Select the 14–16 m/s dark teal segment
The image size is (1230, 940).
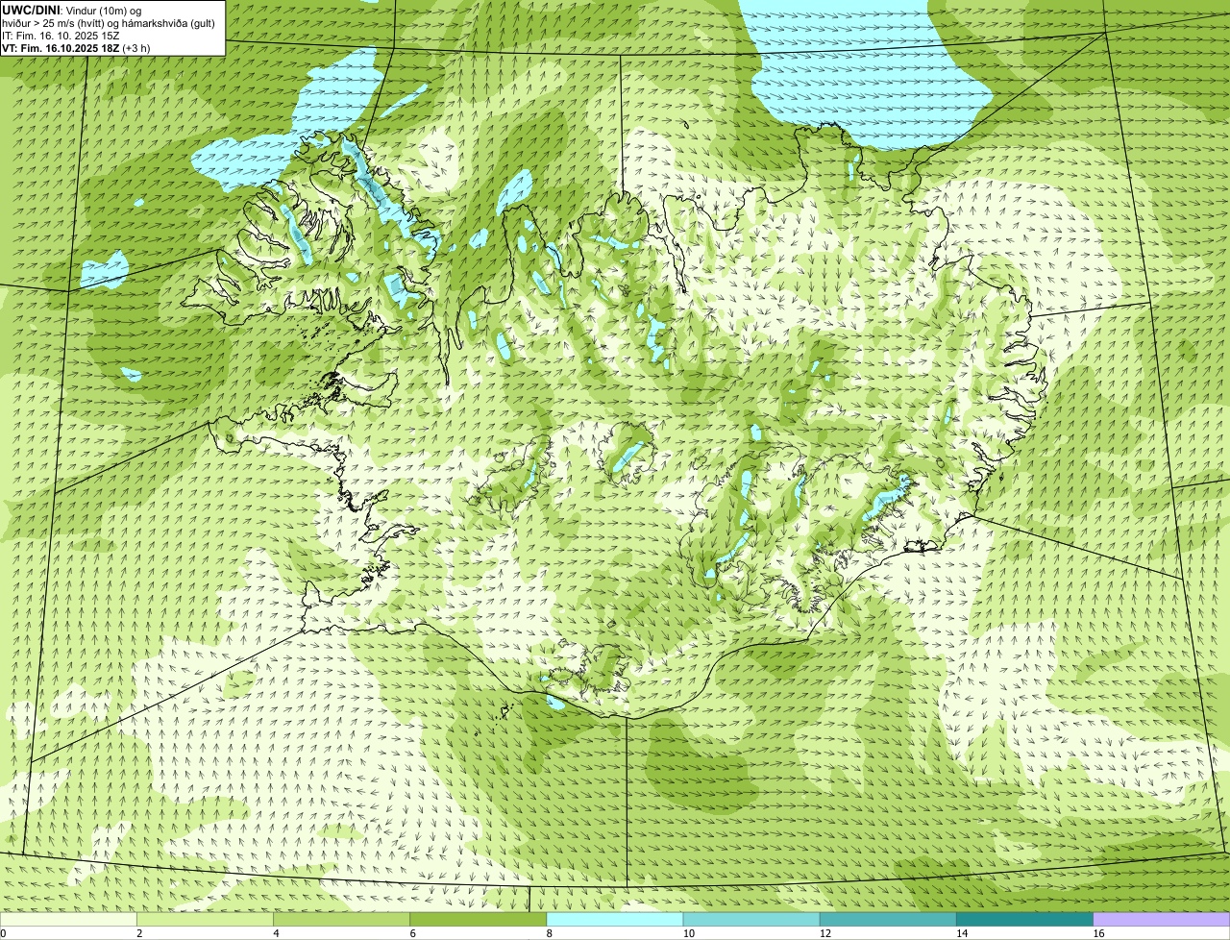pos(1025,920)
